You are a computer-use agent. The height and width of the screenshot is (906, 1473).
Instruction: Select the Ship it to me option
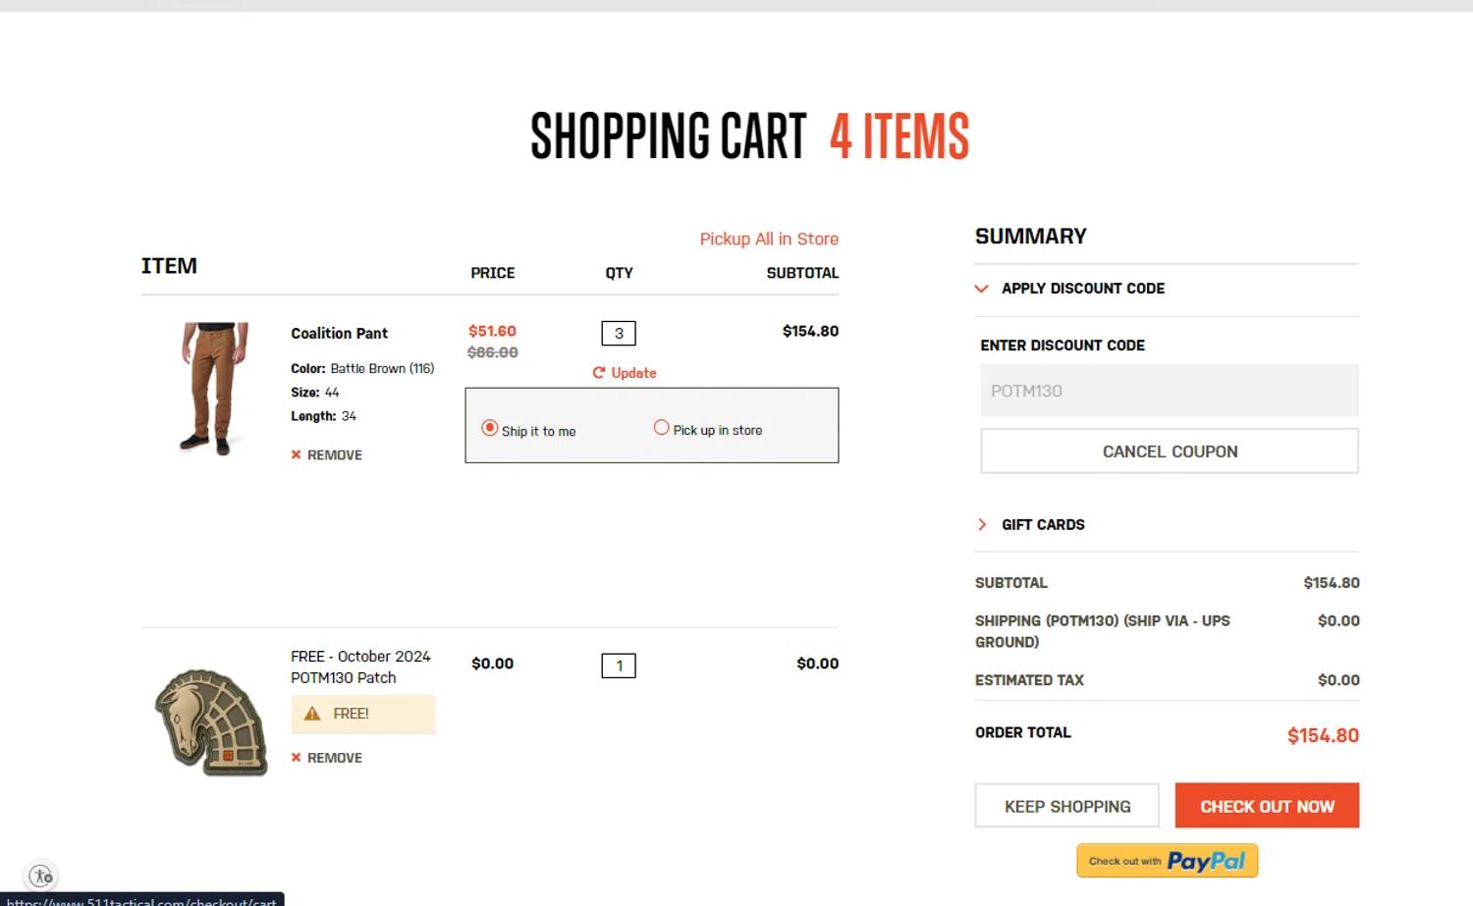(490, 428)
